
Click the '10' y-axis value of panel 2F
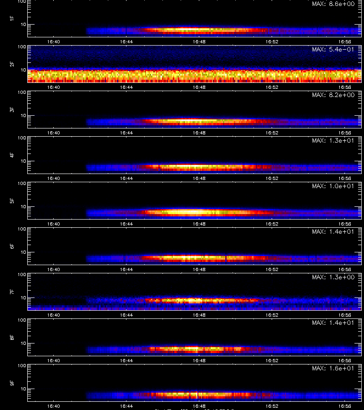(x=23, y=70)
